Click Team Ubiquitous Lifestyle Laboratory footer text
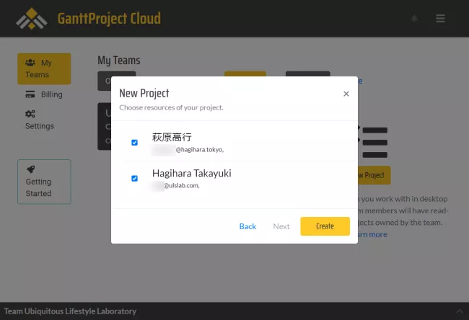The width and height of the screenshot is (469, 320). (70, 311)
